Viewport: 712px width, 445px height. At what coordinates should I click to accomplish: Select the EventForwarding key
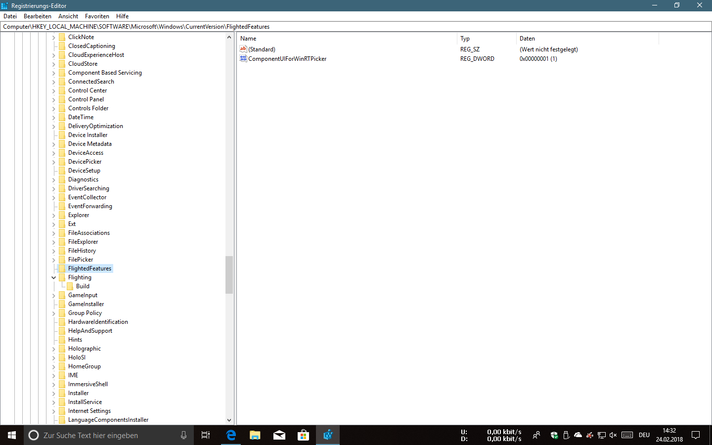pyautogui.click(x=90, y=206)
